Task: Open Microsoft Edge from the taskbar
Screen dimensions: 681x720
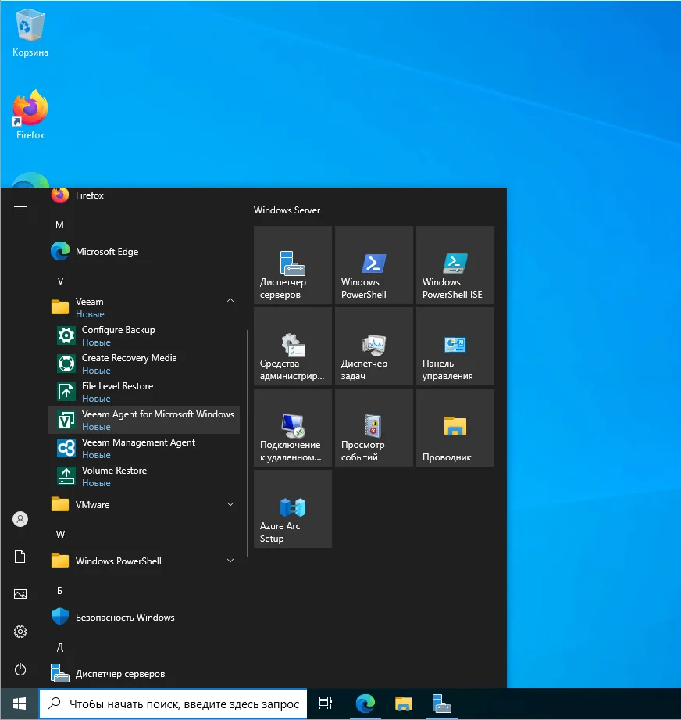Action: click(365, 704)
